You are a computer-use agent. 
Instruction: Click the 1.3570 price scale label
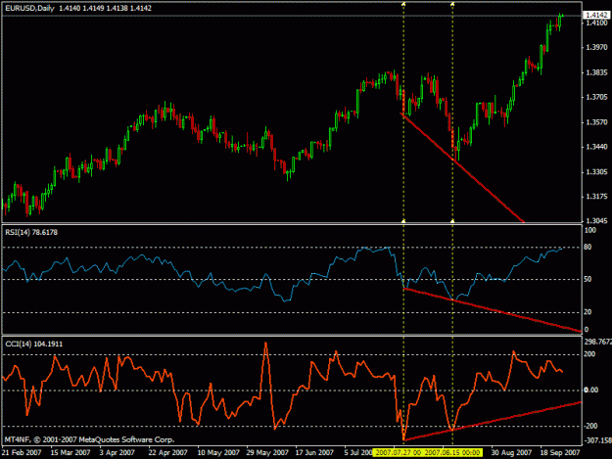tap(596, 122)
